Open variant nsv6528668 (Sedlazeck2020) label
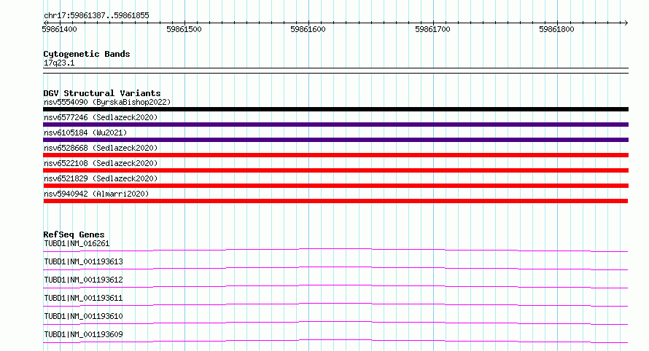This screenshot has width=649, height=351. 101,148
